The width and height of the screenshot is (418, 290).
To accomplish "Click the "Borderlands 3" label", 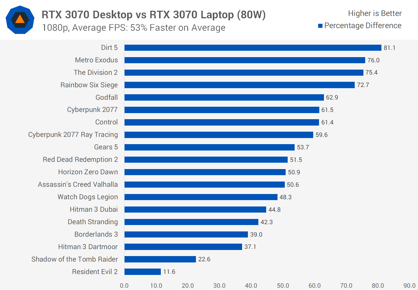I will [96, 234].
